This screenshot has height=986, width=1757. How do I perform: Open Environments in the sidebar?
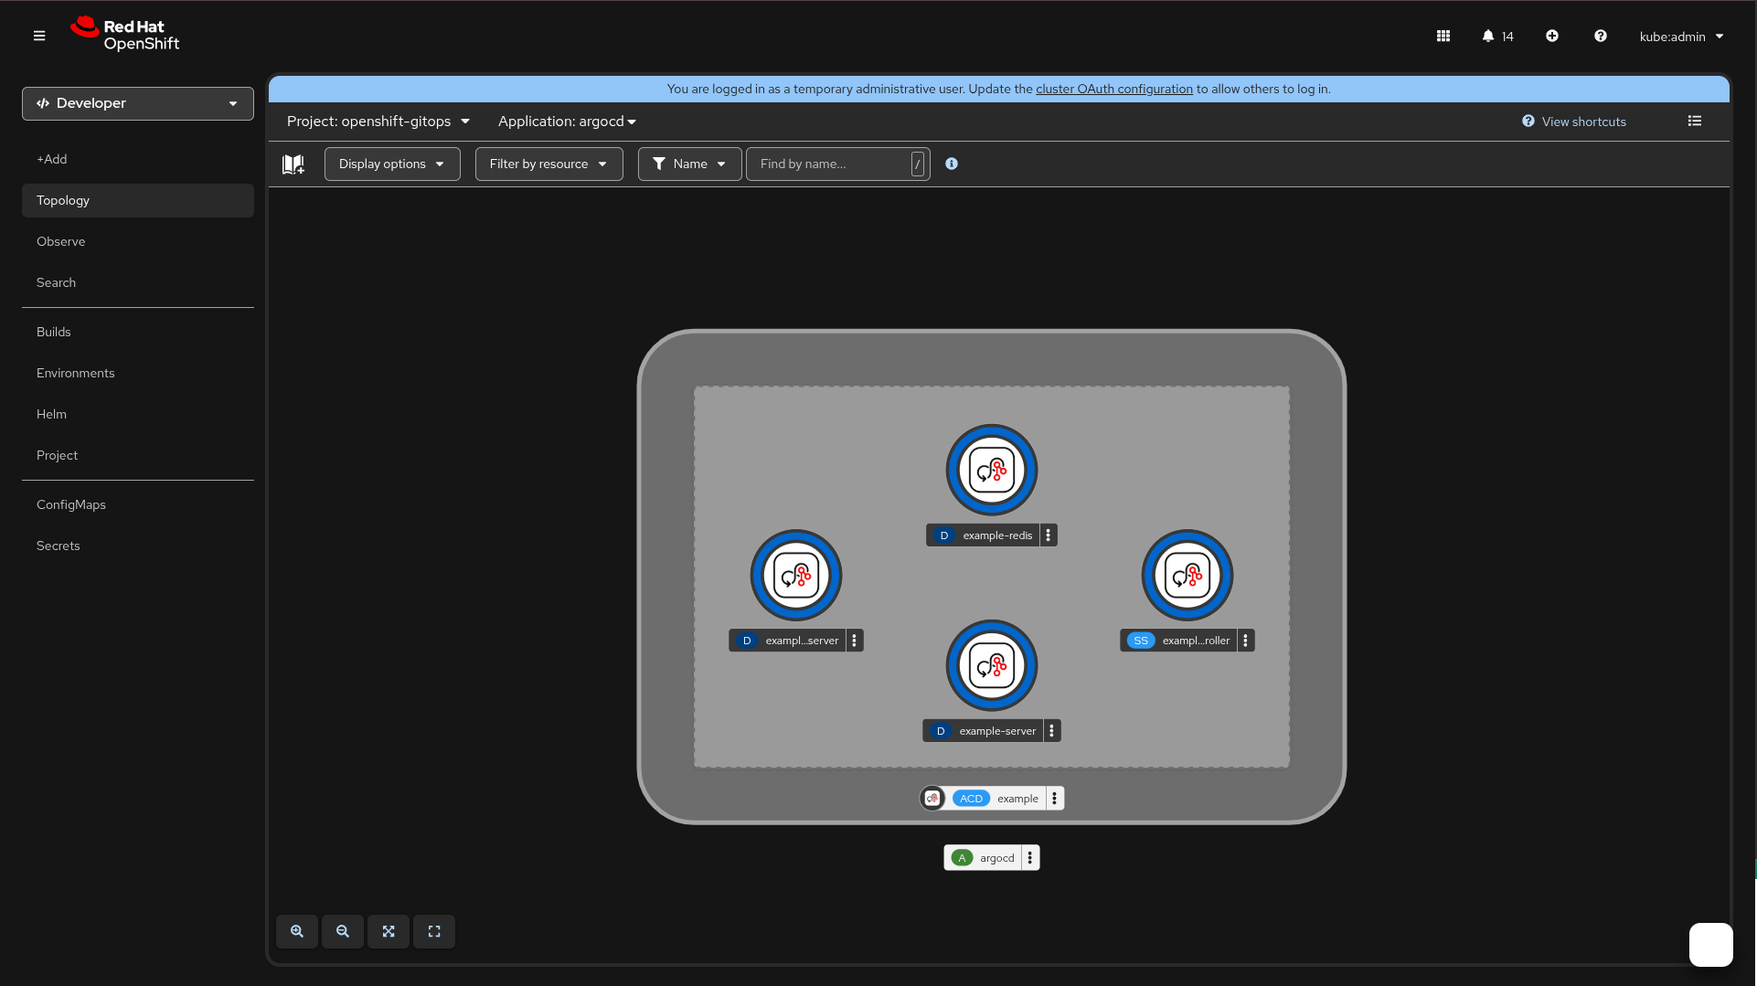[x=138, y=373]
